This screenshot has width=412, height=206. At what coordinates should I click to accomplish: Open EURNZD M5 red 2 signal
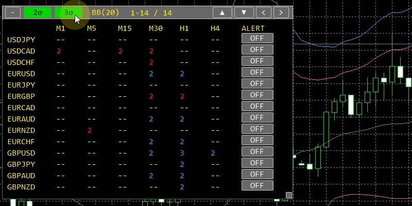click(89, 130)
